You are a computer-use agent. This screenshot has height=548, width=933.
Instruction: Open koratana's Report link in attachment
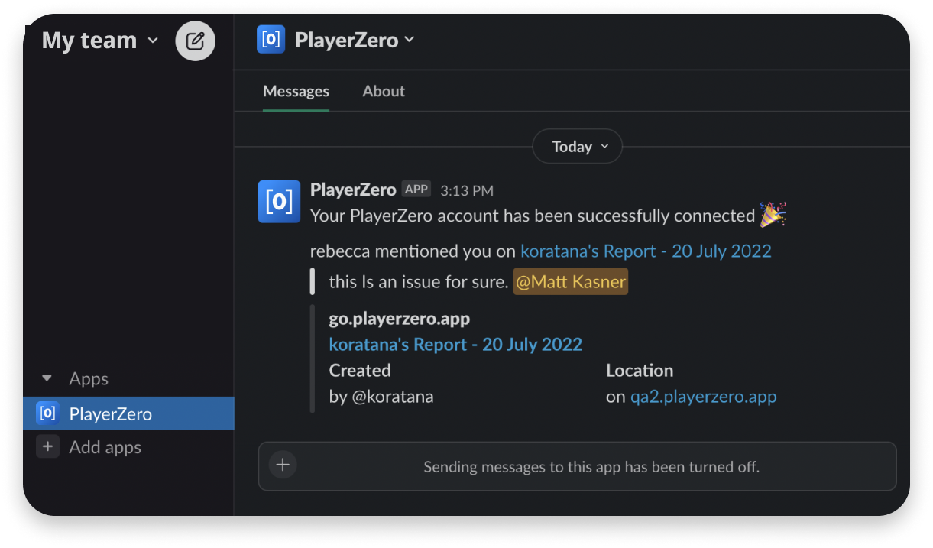(x=455, y=345)
